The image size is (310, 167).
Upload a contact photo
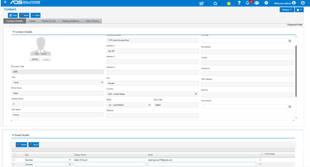tap(35, 59)
